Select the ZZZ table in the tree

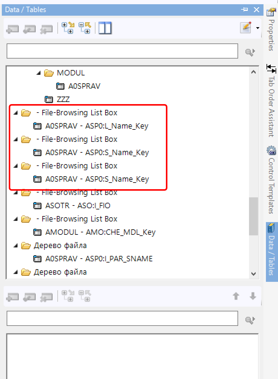(x=63, y=99)
